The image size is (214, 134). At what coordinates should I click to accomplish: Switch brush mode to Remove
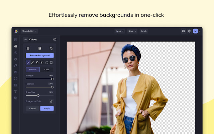(33, 70)
